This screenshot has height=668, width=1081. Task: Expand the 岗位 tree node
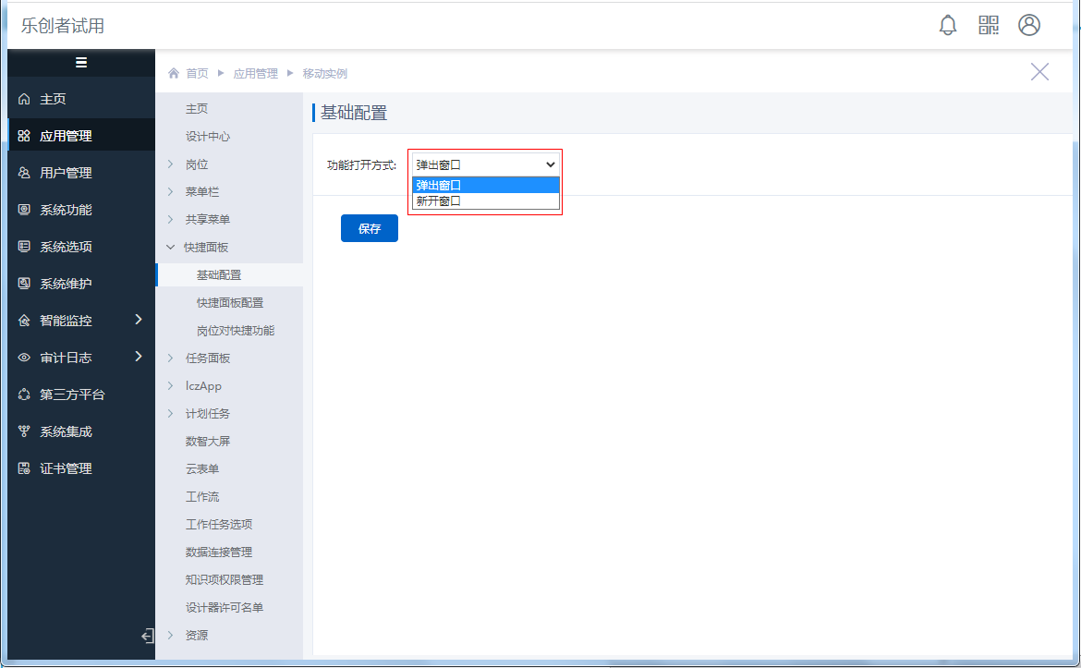170,164
